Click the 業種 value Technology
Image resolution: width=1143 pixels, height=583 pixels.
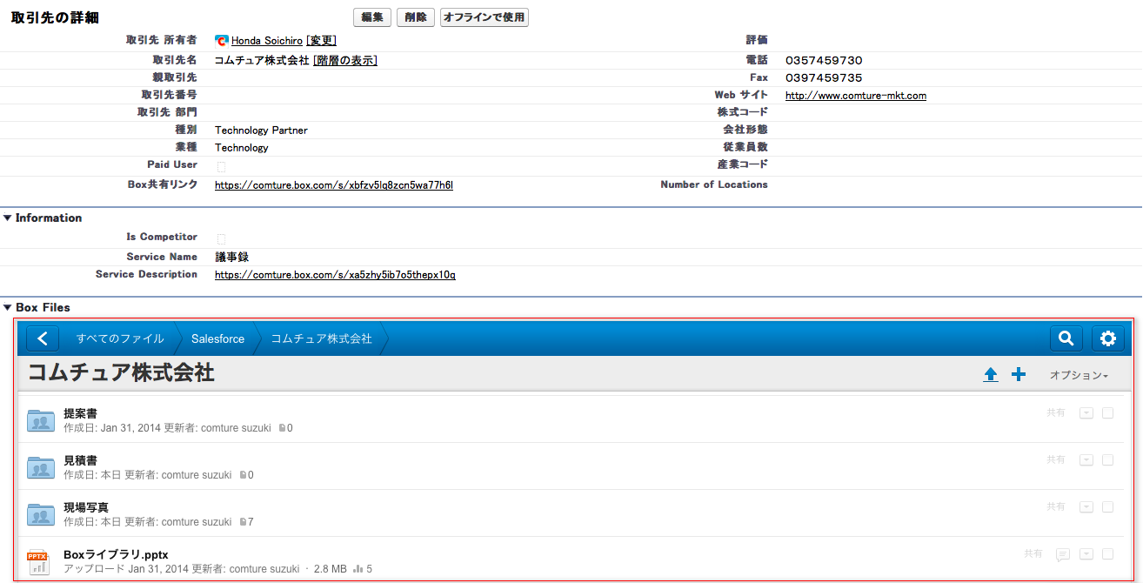pos(242,148)
